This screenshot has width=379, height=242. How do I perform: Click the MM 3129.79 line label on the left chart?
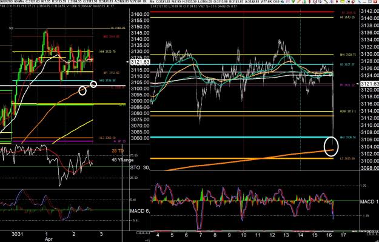pyautogui.click(x=107, y=52)
